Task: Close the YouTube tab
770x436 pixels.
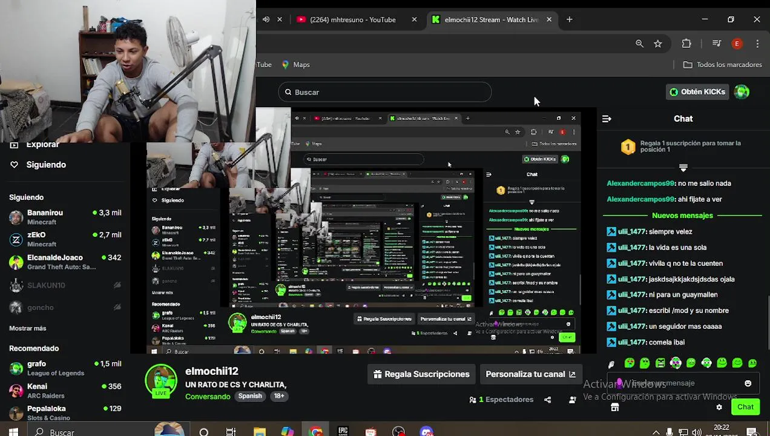Action: coord(414,19)
